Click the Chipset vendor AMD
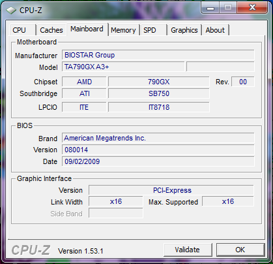The height and width of the screenshot is (264, 273). point(84,82)
